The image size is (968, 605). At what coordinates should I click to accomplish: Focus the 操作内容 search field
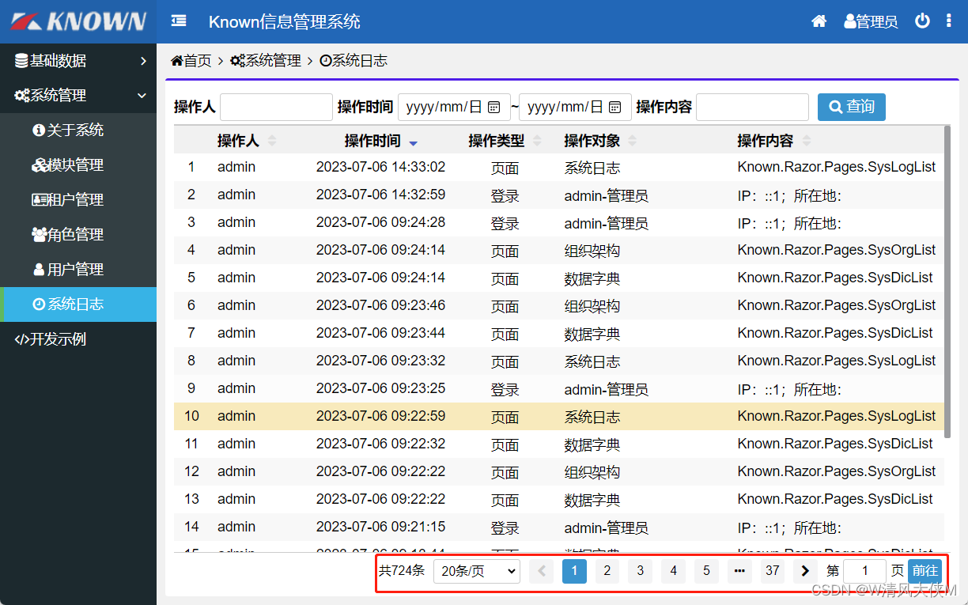[752, 107]
